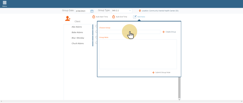This screenshot has width=243, height=103.
Task: Tick the checkbox for Abe Adams
Action: point(96,26)
